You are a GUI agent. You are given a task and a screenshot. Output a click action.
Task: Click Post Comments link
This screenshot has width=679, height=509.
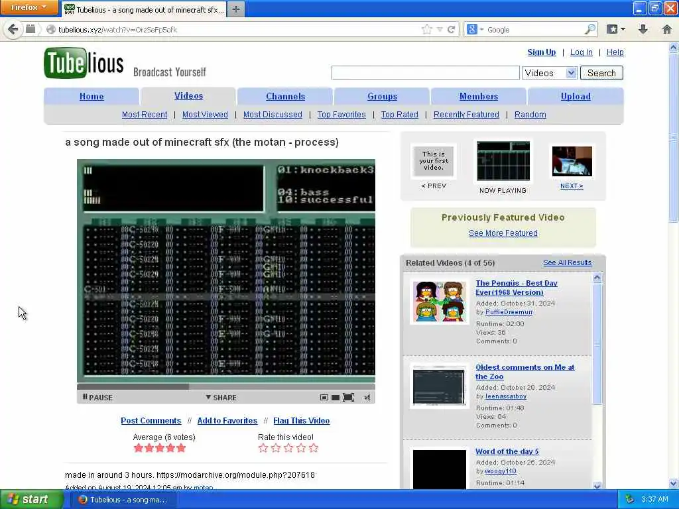(151, 420)
